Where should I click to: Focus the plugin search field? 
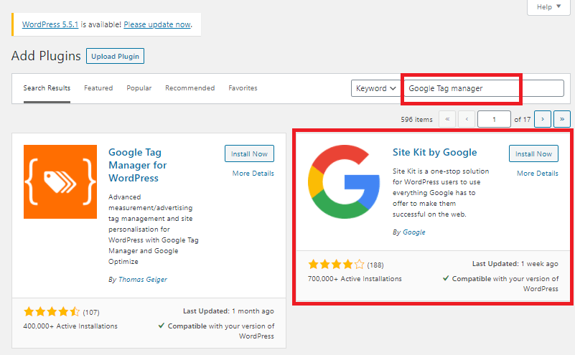484,88
